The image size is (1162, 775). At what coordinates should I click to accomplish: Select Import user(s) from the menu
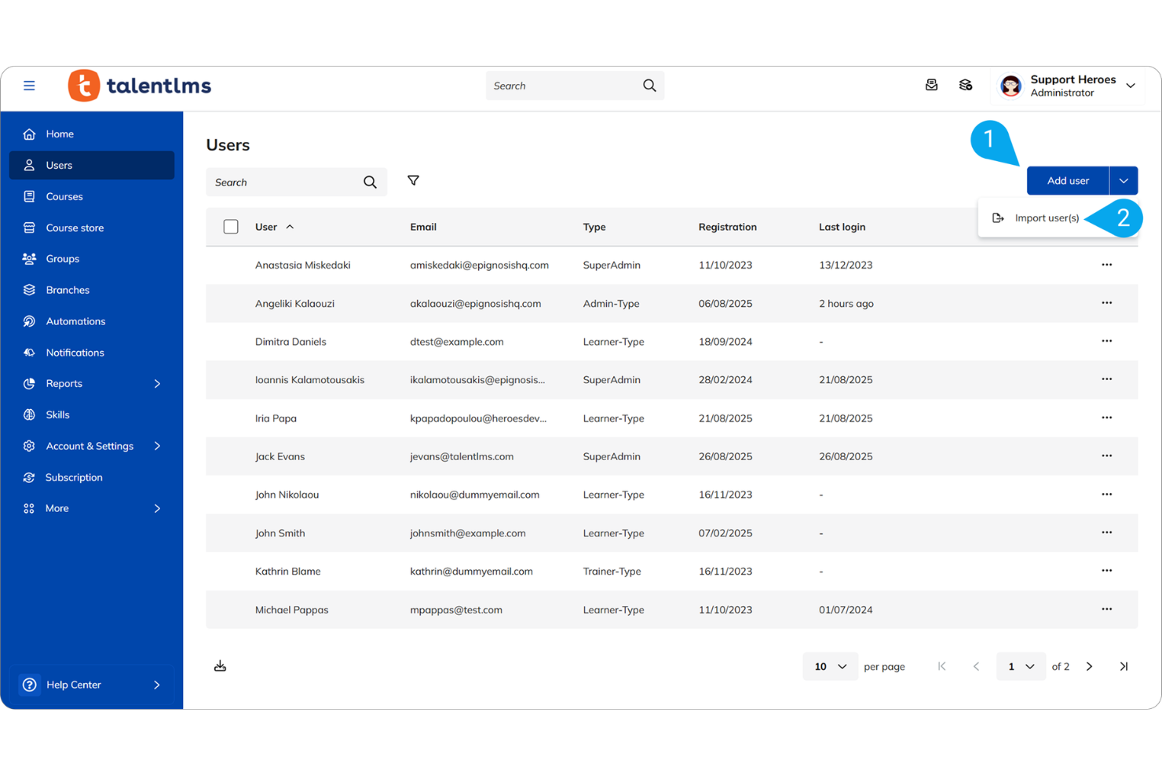tap(1047, 218)
